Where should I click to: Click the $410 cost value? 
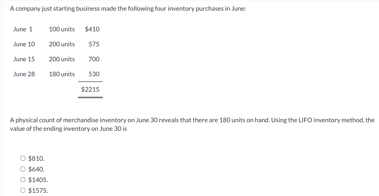92,29
